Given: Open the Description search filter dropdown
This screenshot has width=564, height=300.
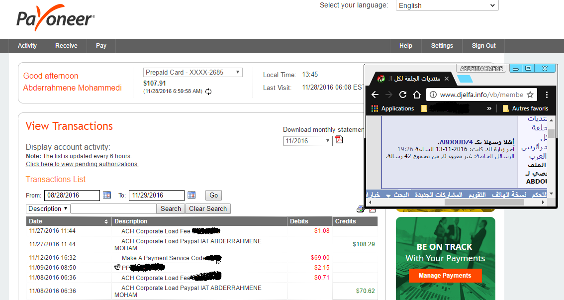Looking at the screenshot, I should [x=48, y=208].
